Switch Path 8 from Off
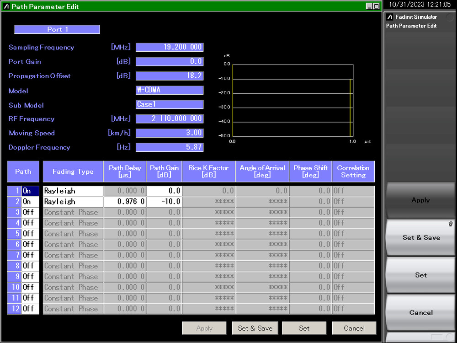This screenshot has height=343, width=457. (30, 266)
